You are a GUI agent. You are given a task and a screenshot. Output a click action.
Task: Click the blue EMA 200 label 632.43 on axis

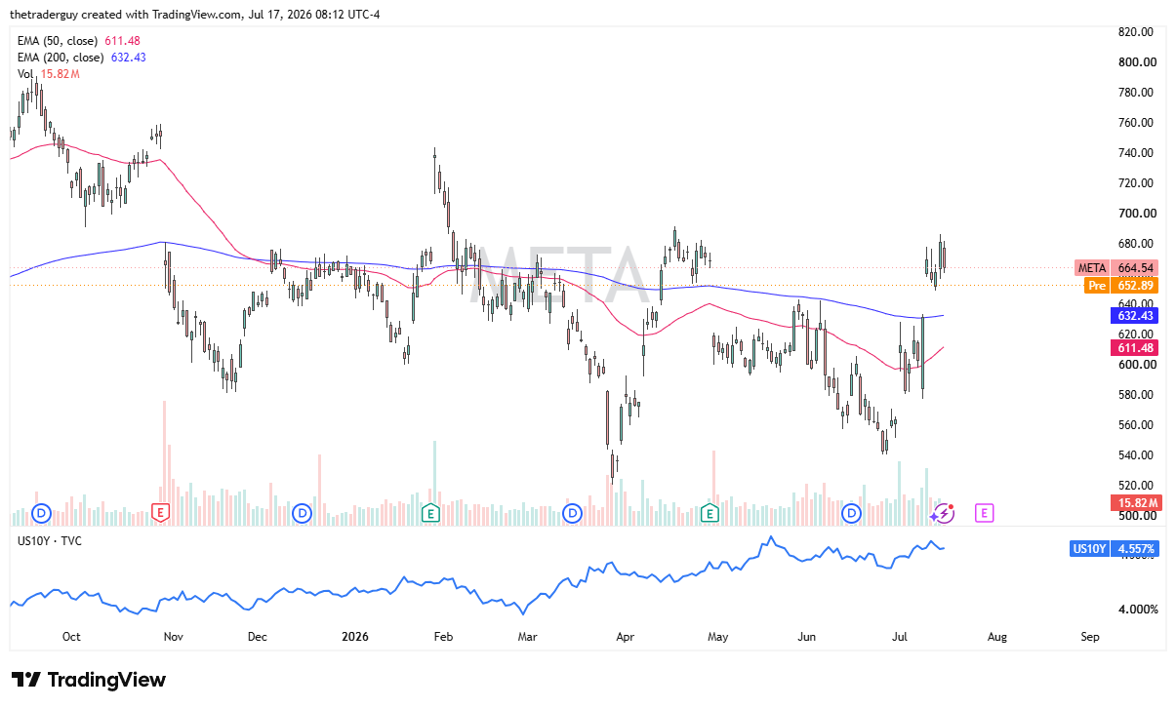(1135, 316)
